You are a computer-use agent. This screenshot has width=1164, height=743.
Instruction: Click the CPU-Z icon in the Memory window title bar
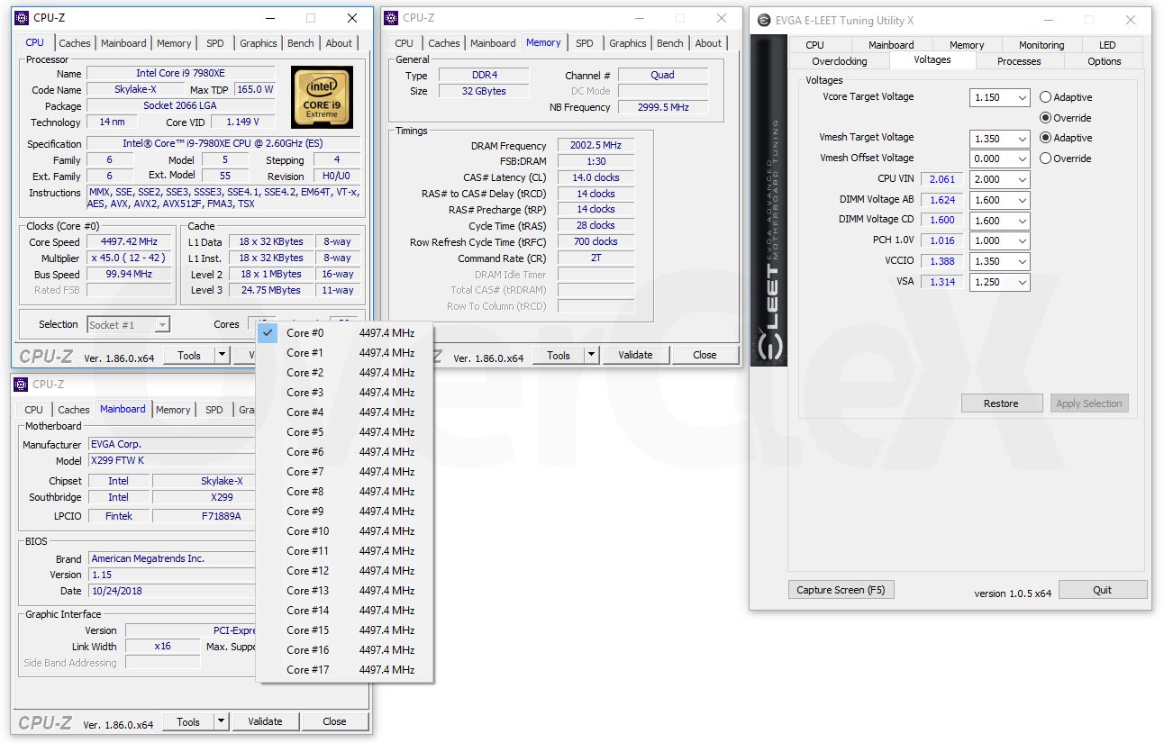coord(391,18)
